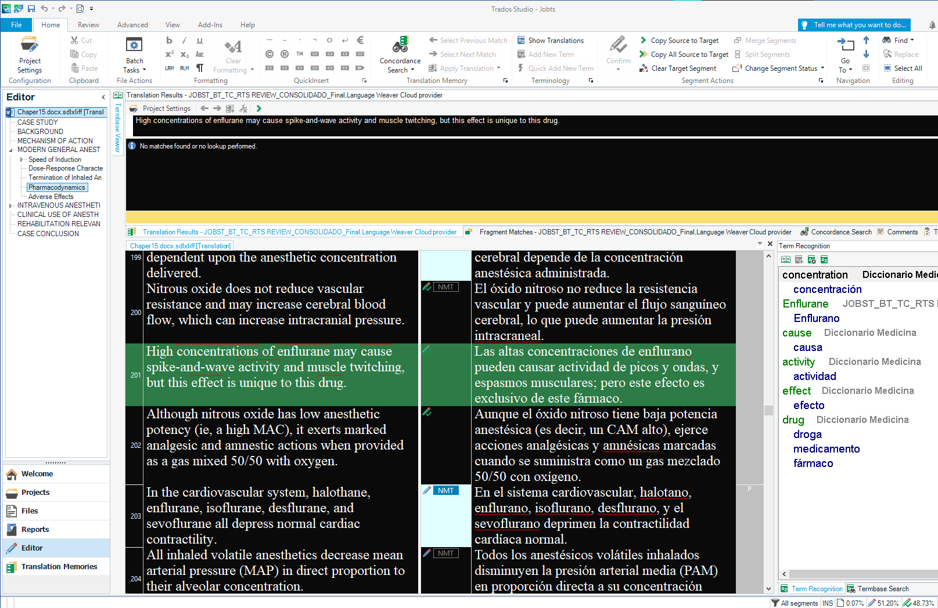
Task: Open the Reports view from the sidebar
Action: coord(35,530)
